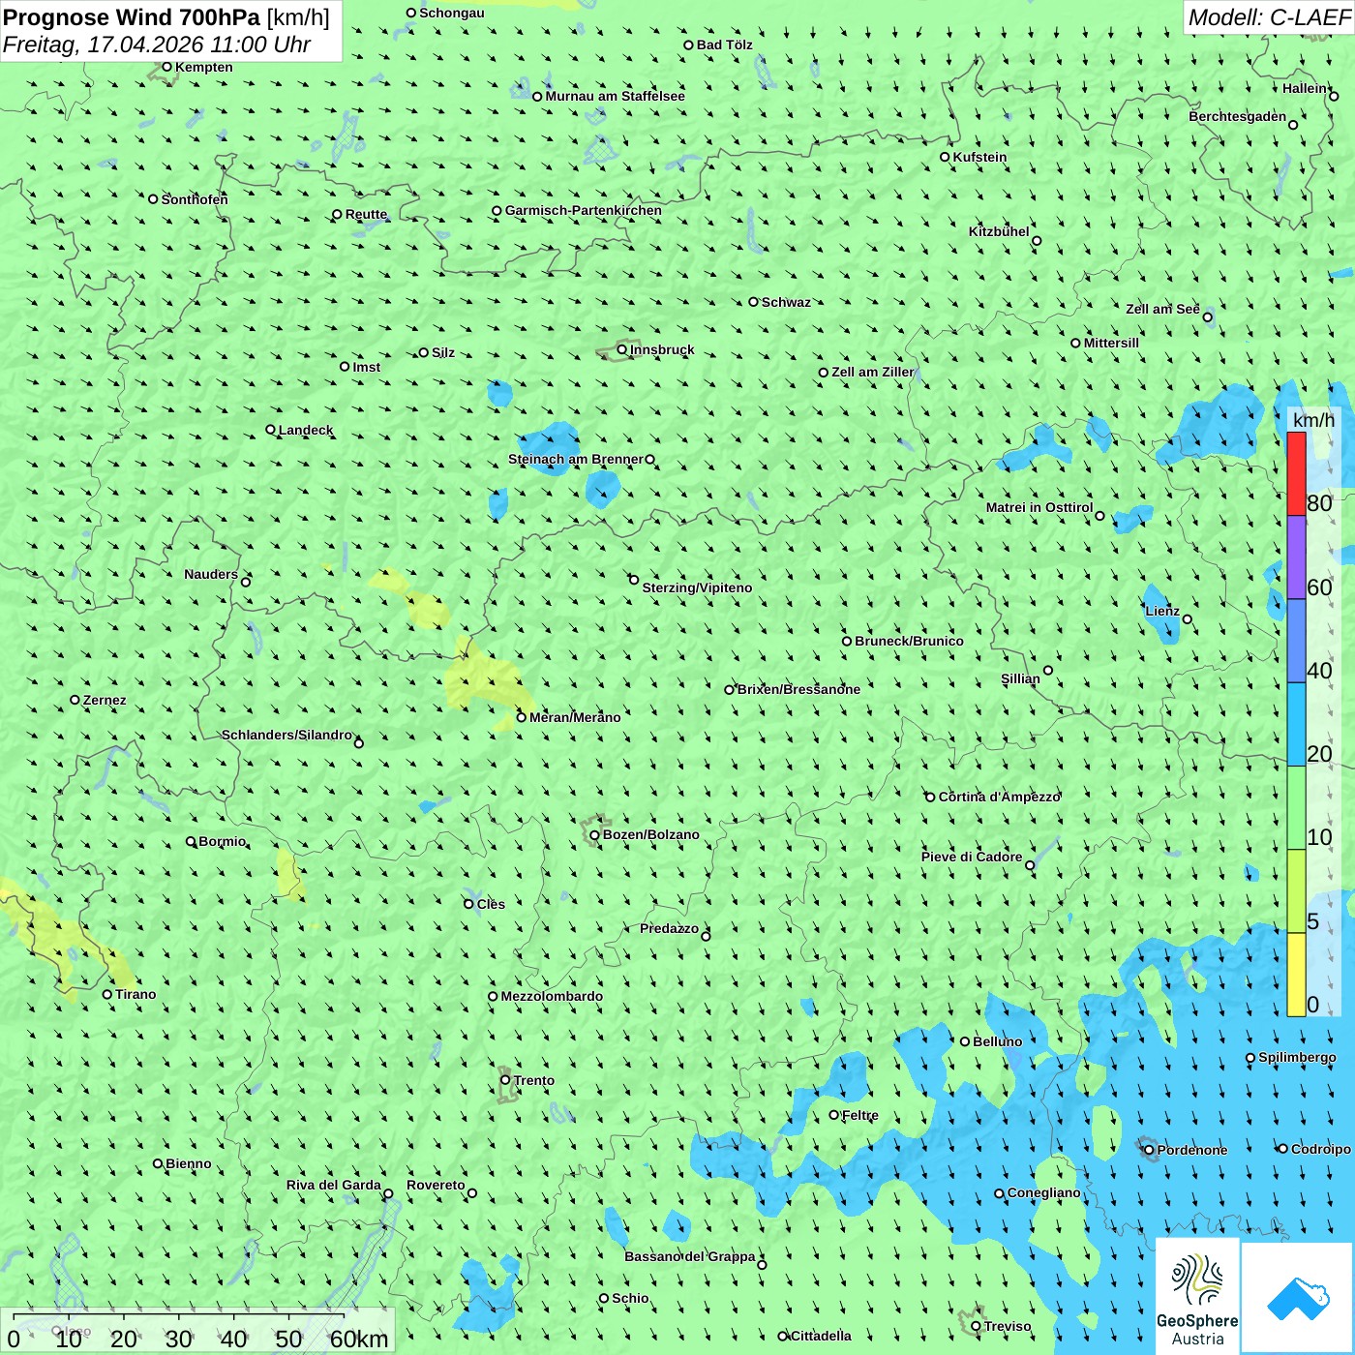Click the '60km' scale bar label
The width and height of the screenshot is (1355, 1355).
(359, 1339)
